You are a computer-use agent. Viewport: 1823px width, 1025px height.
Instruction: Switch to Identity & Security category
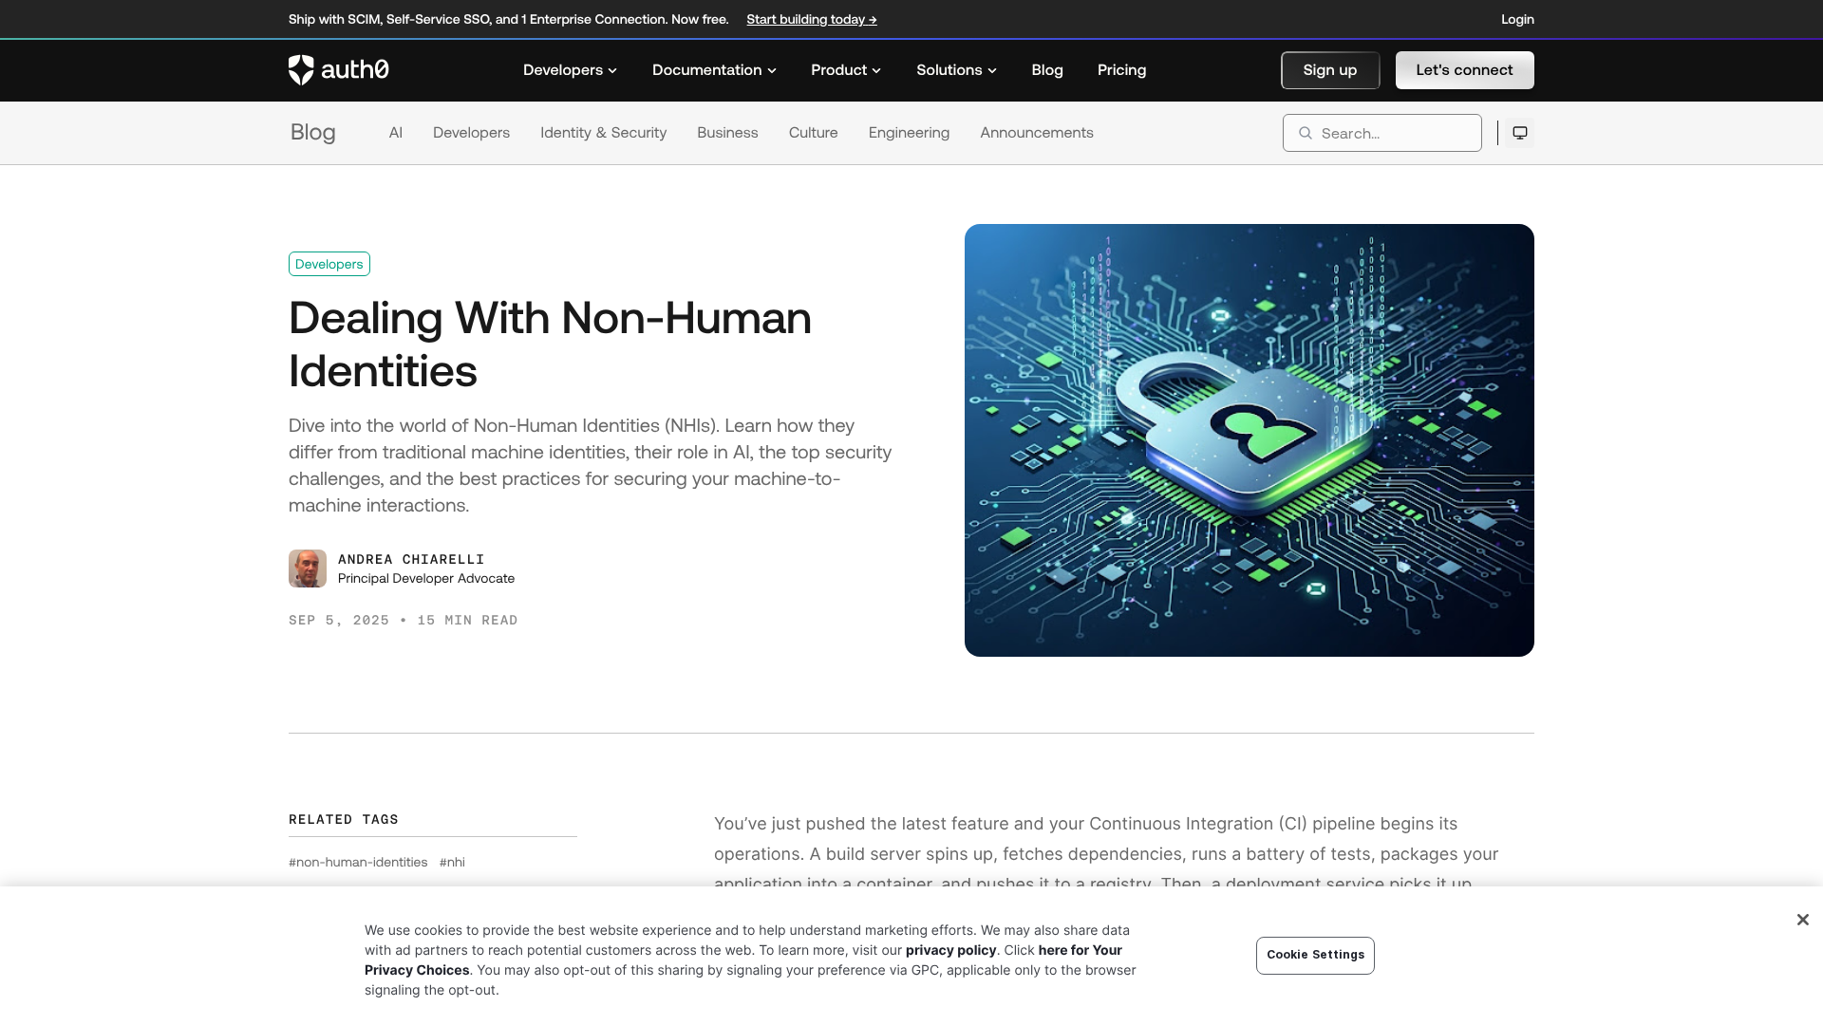[603, 133]
